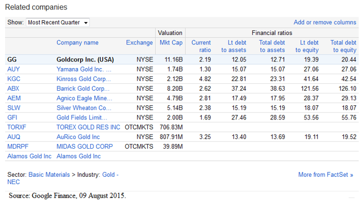Open Kinross Gold Corp company link
The image size is (361, 214).
(83, 79)
